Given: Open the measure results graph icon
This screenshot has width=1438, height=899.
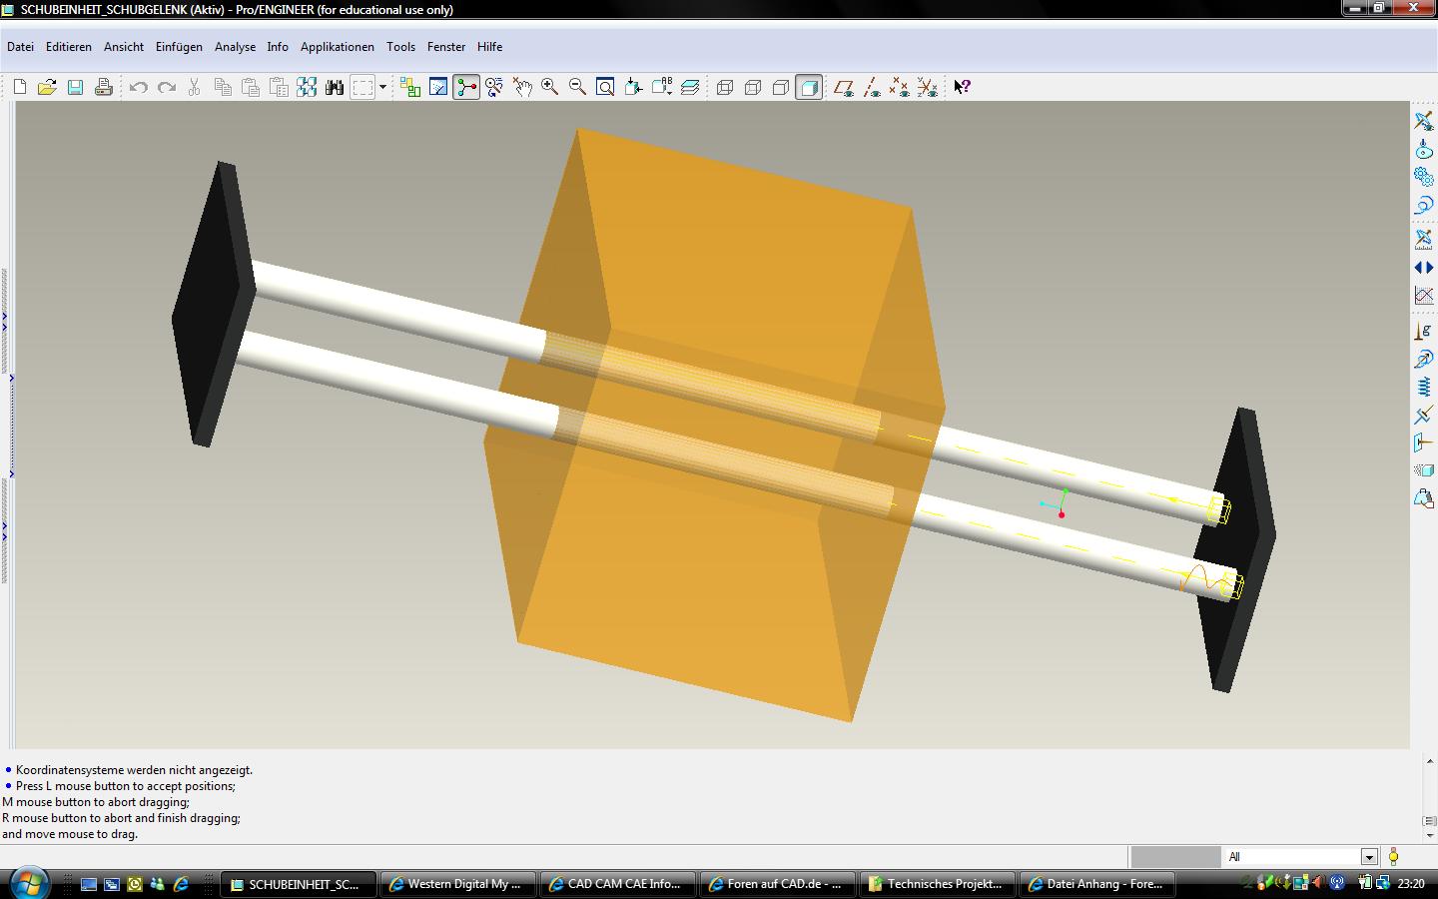Looking at the screenshot, I should 1424,295.
